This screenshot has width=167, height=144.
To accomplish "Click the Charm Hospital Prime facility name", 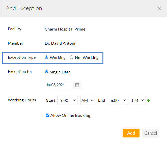I will coord(65,29).
